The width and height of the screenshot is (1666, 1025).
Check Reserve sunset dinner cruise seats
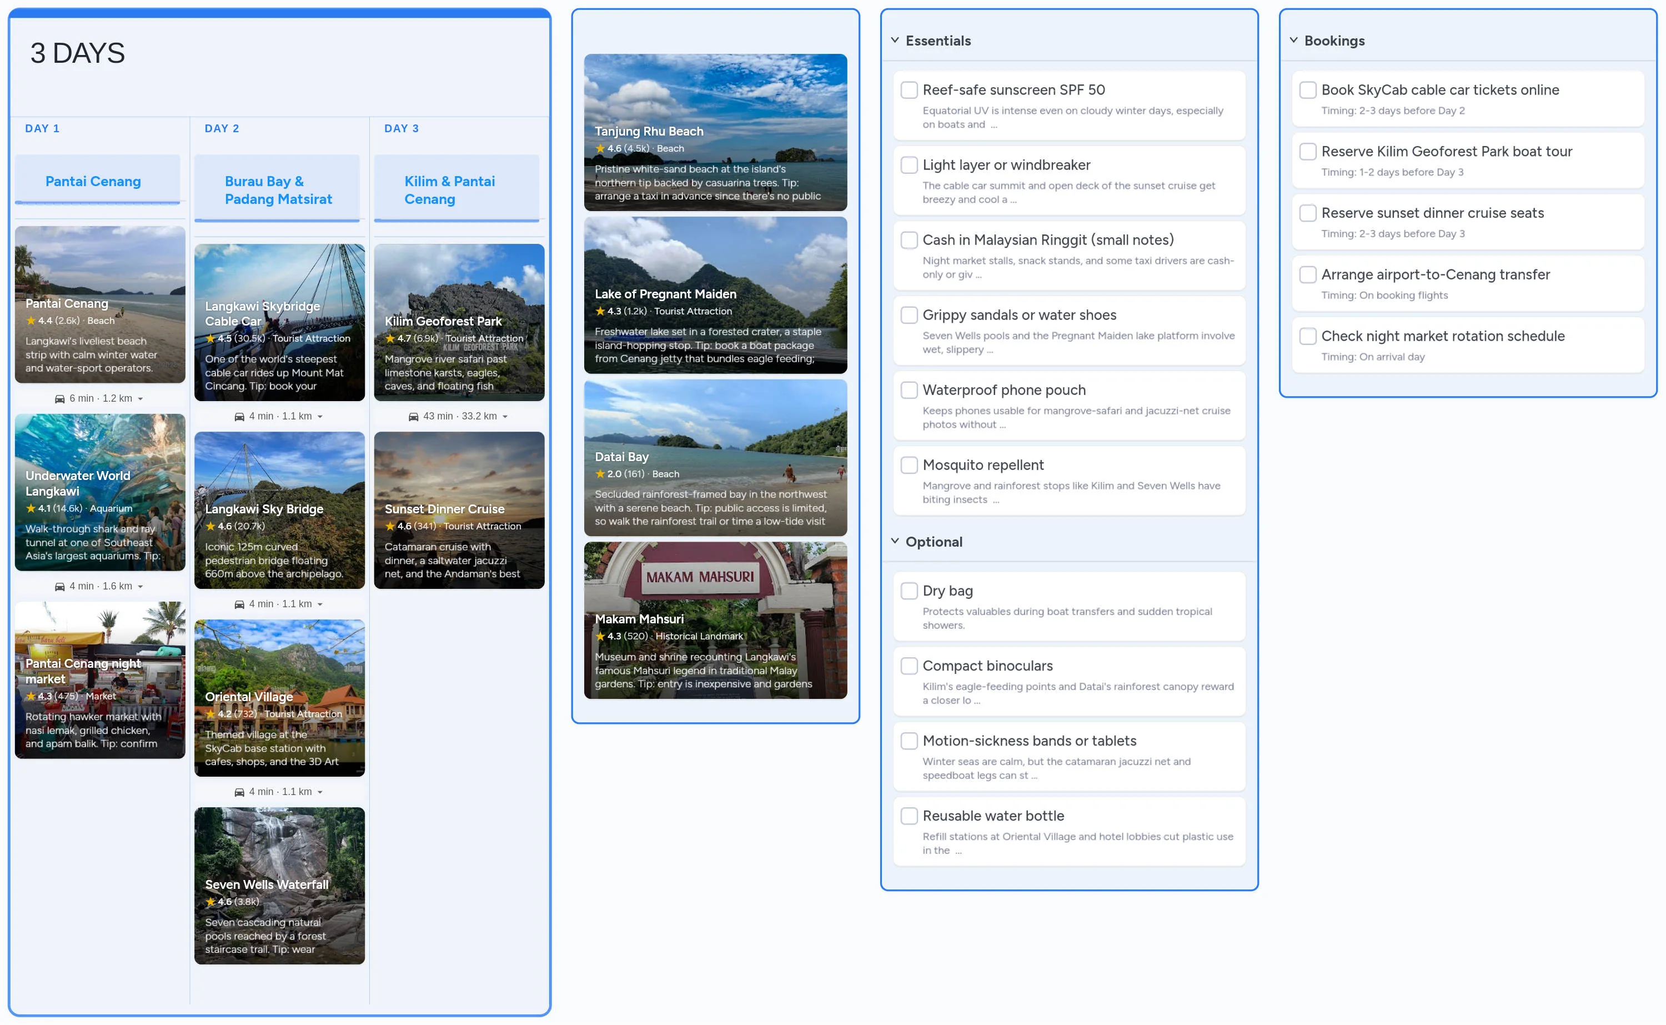click(1308, 213)
